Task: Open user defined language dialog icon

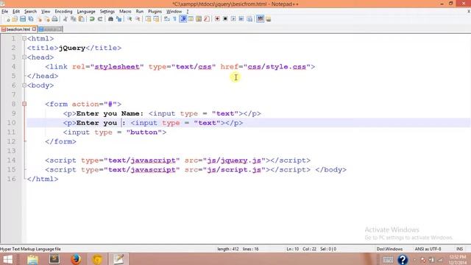Action: 191,19
